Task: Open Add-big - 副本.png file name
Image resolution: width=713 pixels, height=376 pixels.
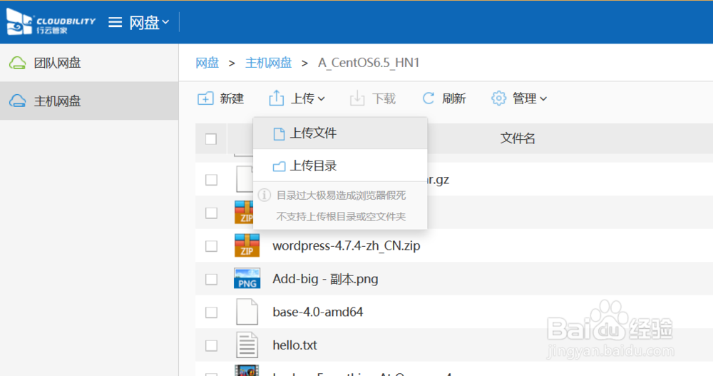Action: (x=325, y=279)
